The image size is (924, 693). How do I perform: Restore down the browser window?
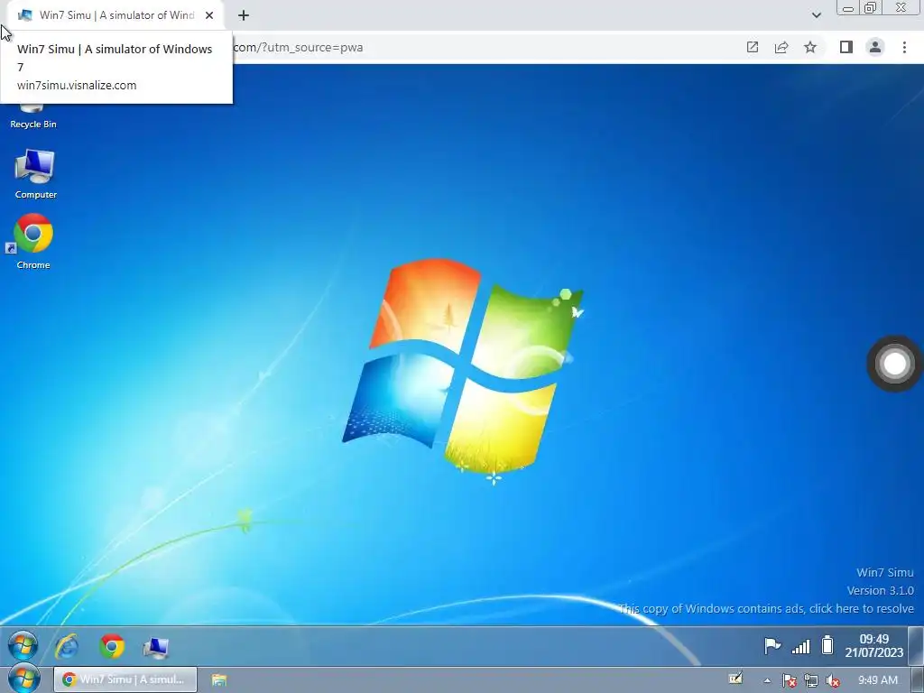(870, 7)
